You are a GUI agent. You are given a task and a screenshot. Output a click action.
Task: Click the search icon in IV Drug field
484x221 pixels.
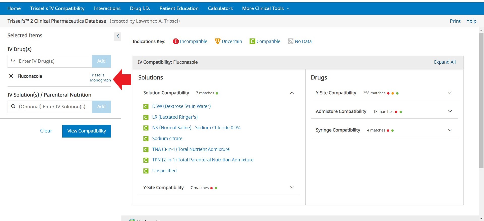point(13,61)
